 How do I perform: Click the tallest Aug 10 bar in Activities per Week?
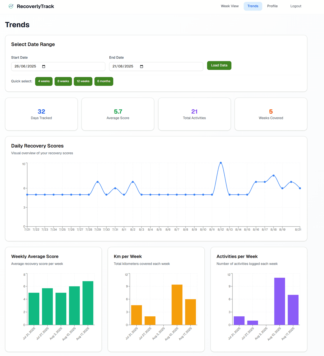tap(279, 301)
